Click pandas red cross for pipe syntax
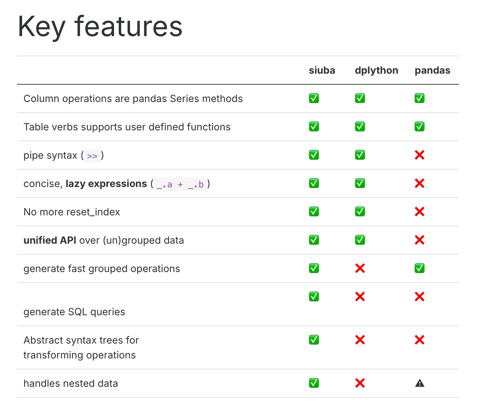Image resolution: width=494 pixels, height=413 pixels. (x=420, y=155)
